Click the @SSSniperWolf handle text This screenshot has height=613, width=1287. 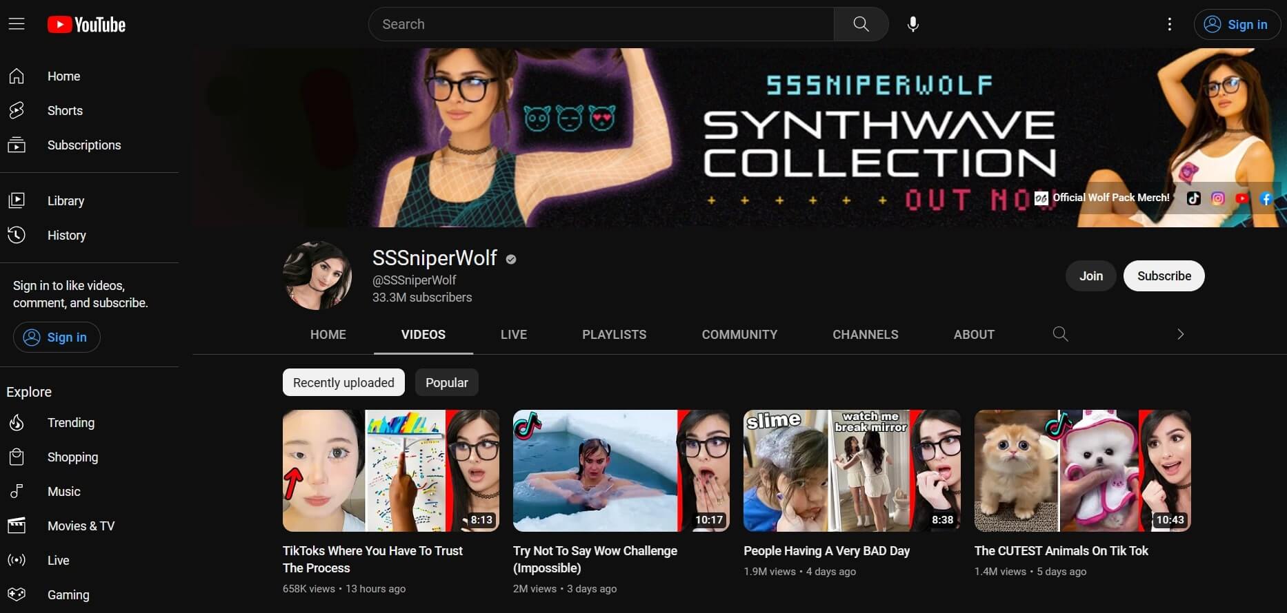tap(414, 280)
